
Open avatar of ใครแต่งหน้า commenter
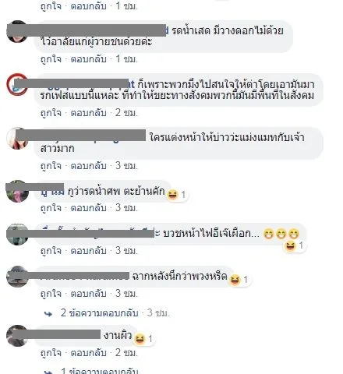pyautogui.click(x=17, y=138)
